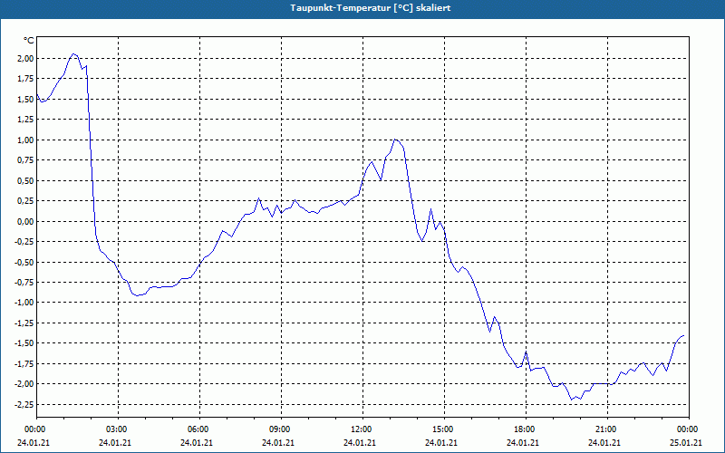Select the 06:00 time label

point(199,429)
